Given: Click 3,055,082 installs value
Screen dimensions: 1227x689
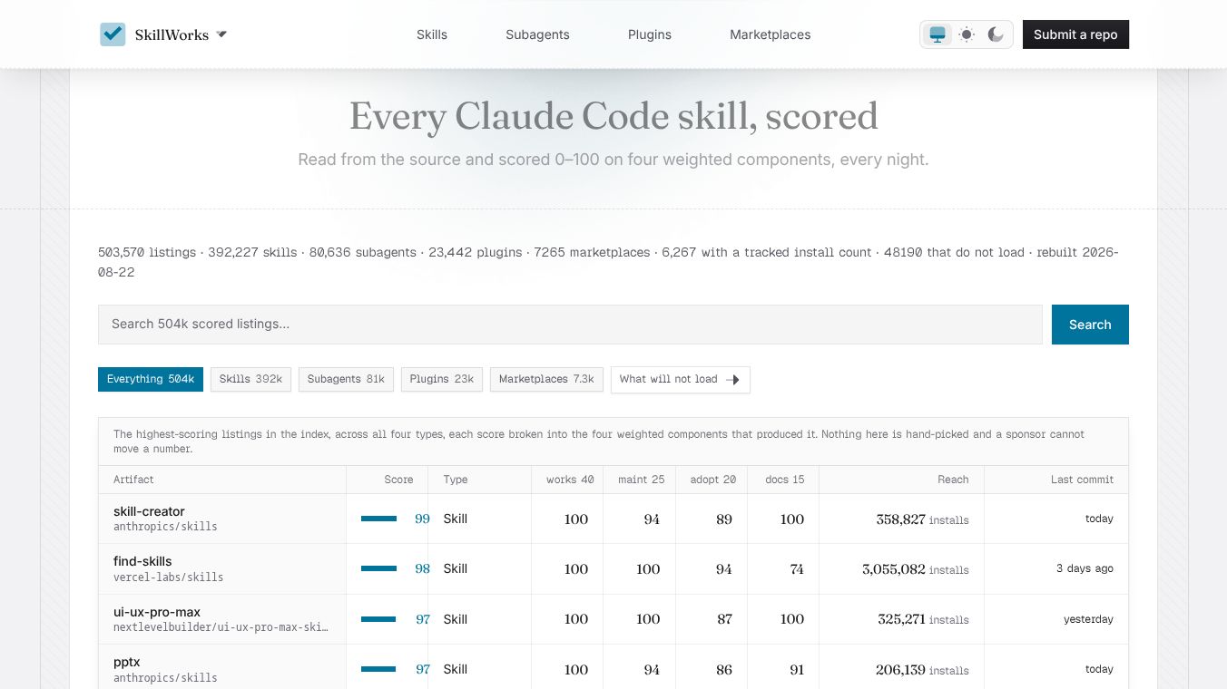Looking at the screenshot, I should pos(916,569).
